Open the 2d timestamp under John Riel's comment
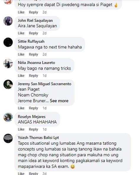This screenshot has width=140, height=175. click(44, 33)
